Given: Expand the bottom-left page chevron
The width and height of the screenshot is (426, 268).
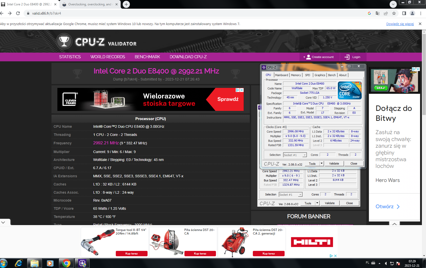Looking at the screenshot, I should [3, 222].
